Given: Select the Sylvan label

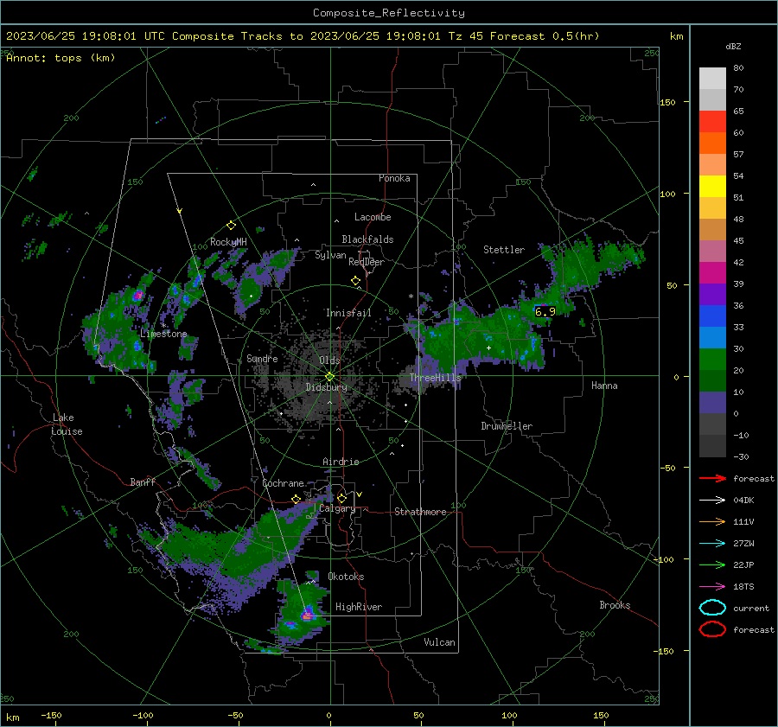Looking at the screenshot, I should (330, 255).
